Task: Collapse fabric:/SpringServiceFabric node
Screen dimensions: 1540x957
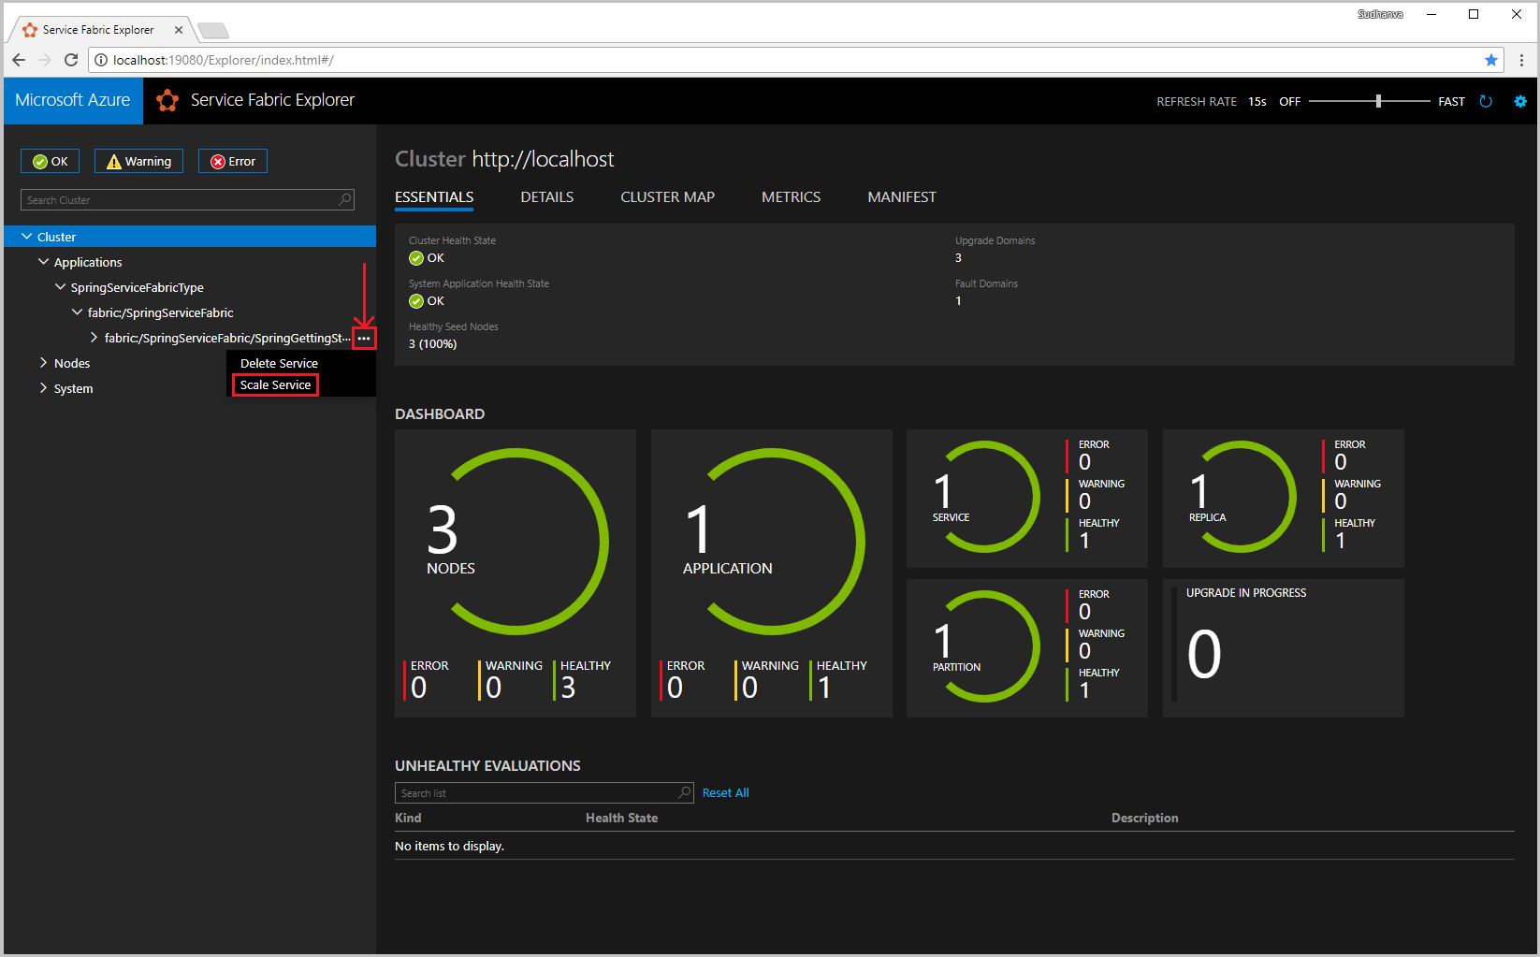Action: click(x=78, y=312)
